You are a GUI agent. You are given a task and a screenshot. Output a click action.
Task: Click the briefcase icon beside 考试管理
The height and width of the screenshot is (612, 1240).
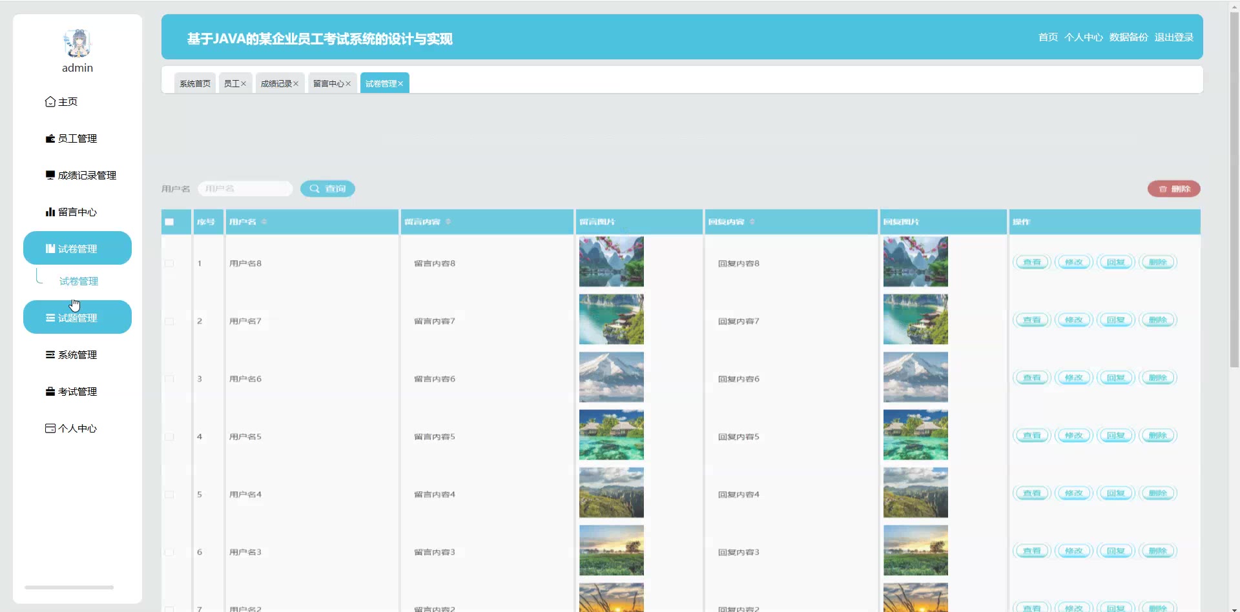[x=50, y=391]
